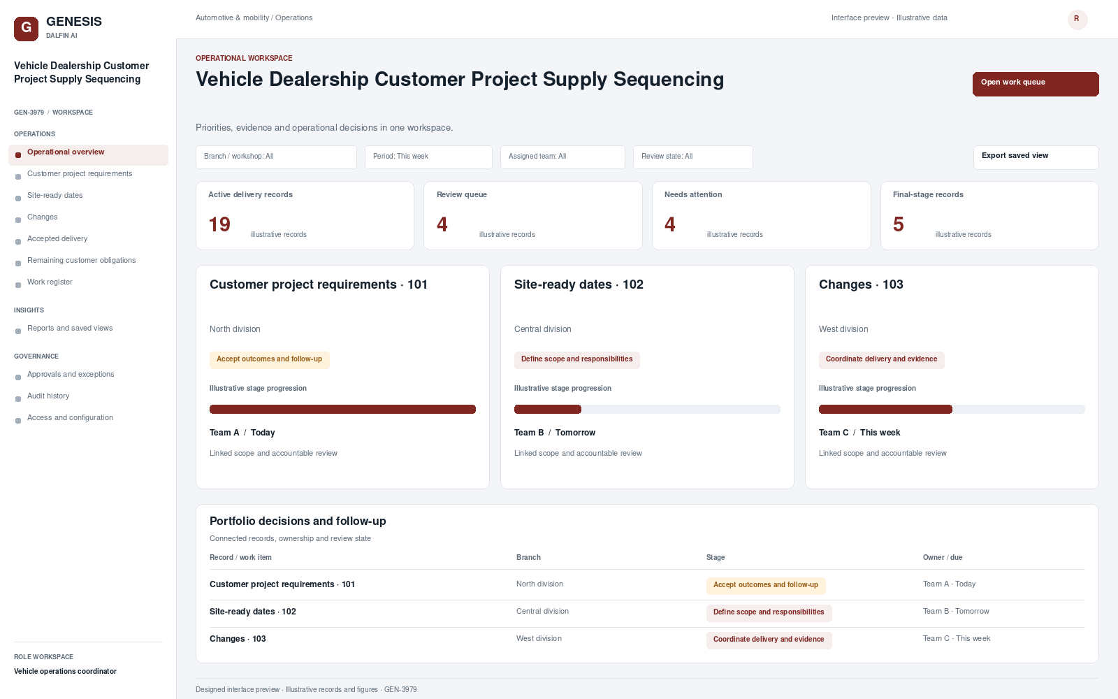Click Coordinate delivery and evidence table tag
The image size is (1118, 699).
coord(769,640)
